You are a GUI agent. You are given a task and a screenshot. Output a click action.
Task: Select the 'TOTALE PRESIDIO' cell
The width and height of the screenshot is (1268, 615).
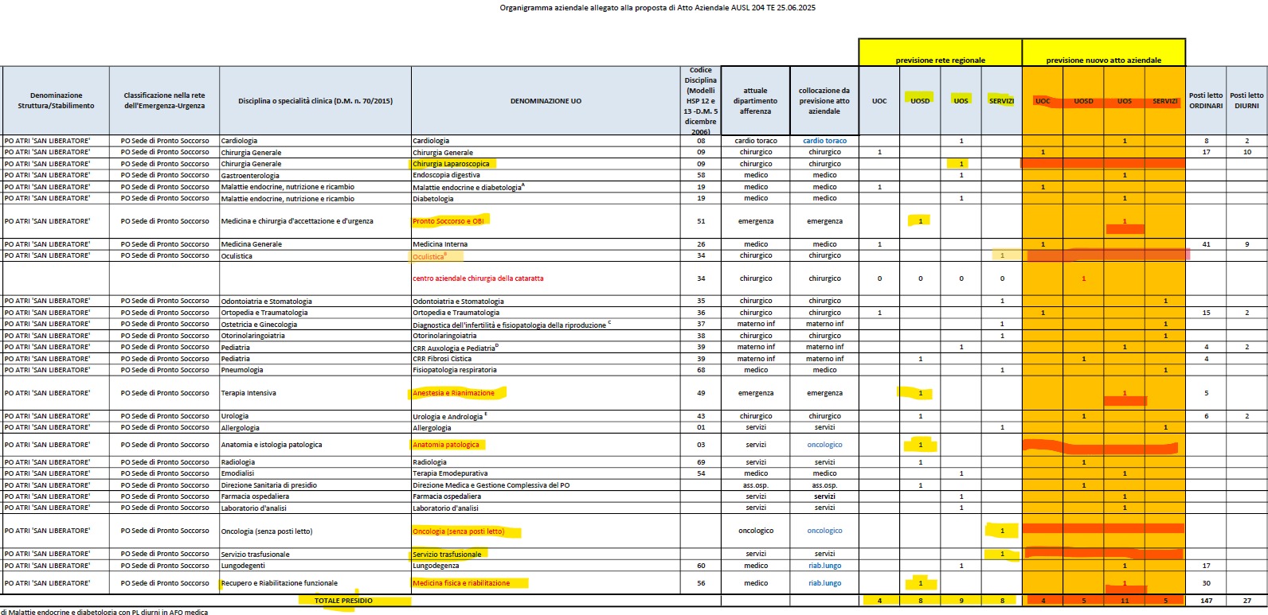[x=343, y=601]
